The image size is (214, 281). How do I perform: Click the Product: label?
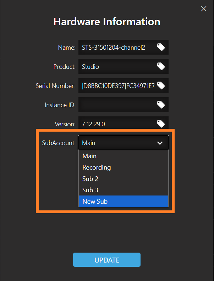(64, 67)
